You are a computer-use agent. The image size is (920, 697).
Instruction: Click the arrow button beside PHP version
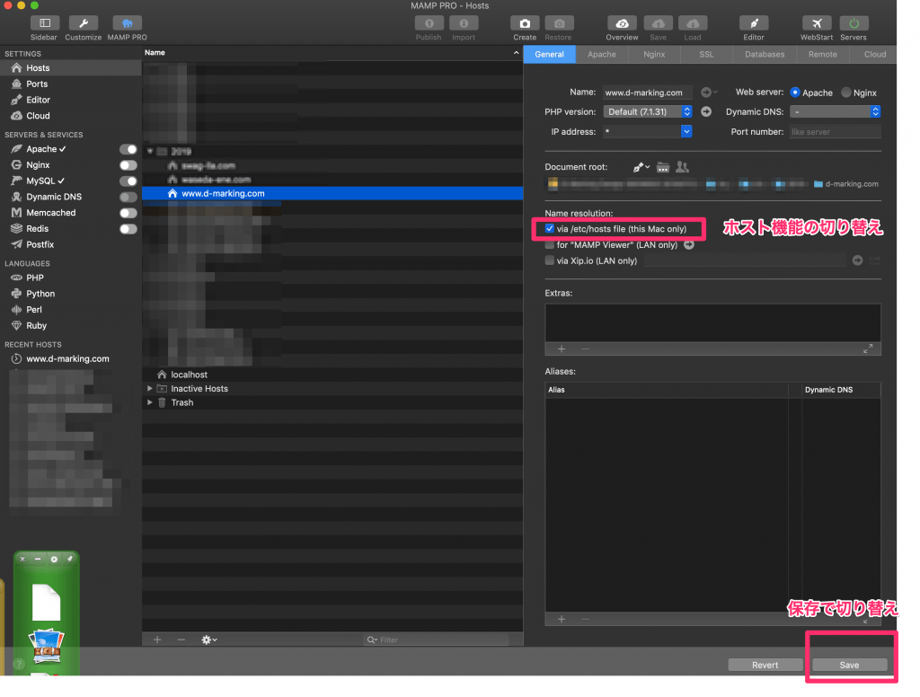click(x=706, y=111)
